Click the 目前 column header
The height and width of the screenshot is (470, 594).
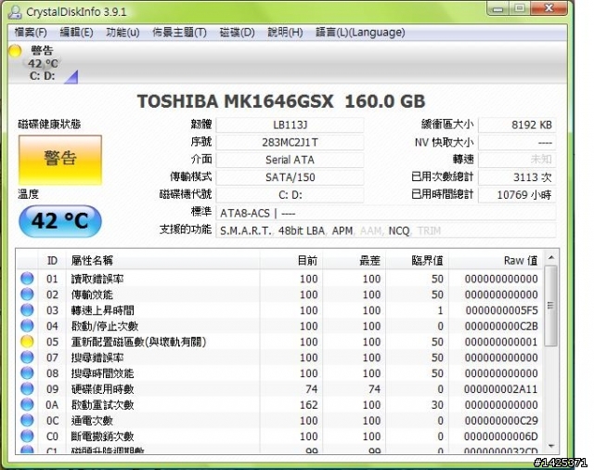tap(291, 260)
